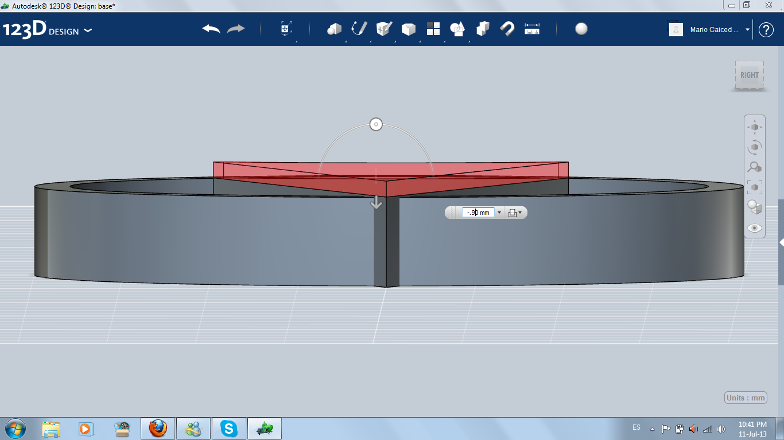Click the rotation manipulator circle handle
This screenshot has height=440, width=784.
click(376, 124)
